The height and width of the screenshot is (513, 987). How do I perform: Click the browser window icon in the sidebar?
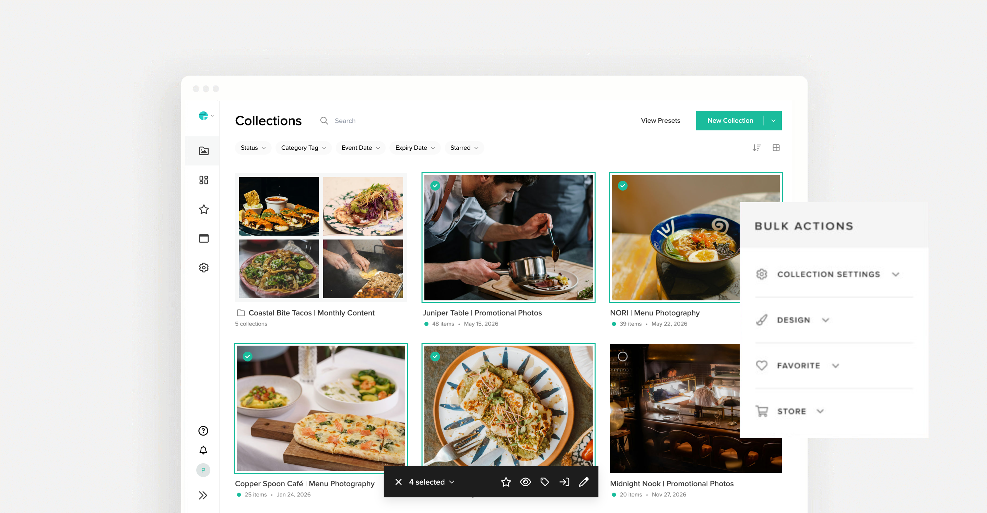[x=203, y=238]
